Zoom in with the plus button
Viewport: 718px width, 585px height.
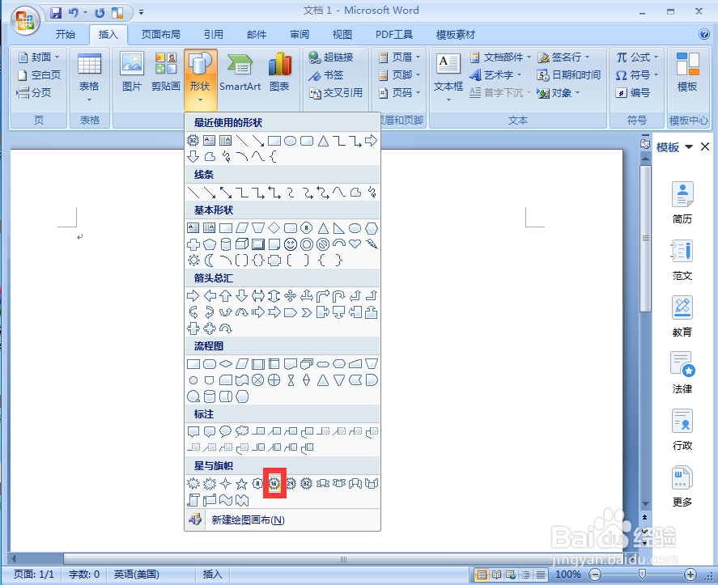tap(690, 574)
